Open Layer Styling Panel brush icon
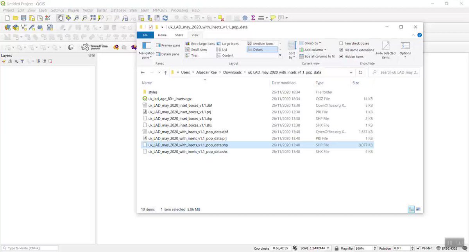This screenshot has height=252, width=469. [4, 61]
